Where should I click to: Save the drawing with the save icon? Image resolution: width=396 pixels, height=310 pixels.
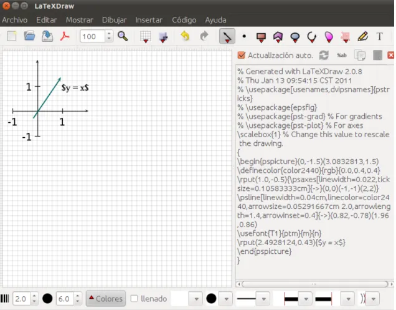47,36
